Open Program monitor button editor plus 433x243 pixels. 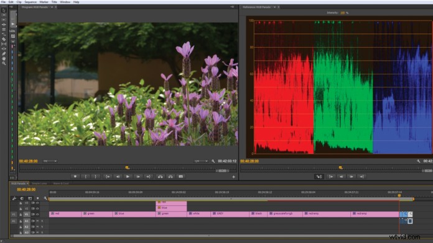234,177
